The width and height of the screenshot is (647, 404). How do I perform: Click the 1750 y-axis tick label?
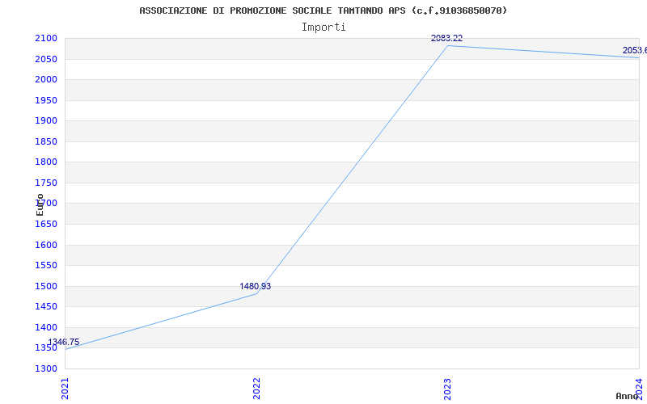pos(46,183)
